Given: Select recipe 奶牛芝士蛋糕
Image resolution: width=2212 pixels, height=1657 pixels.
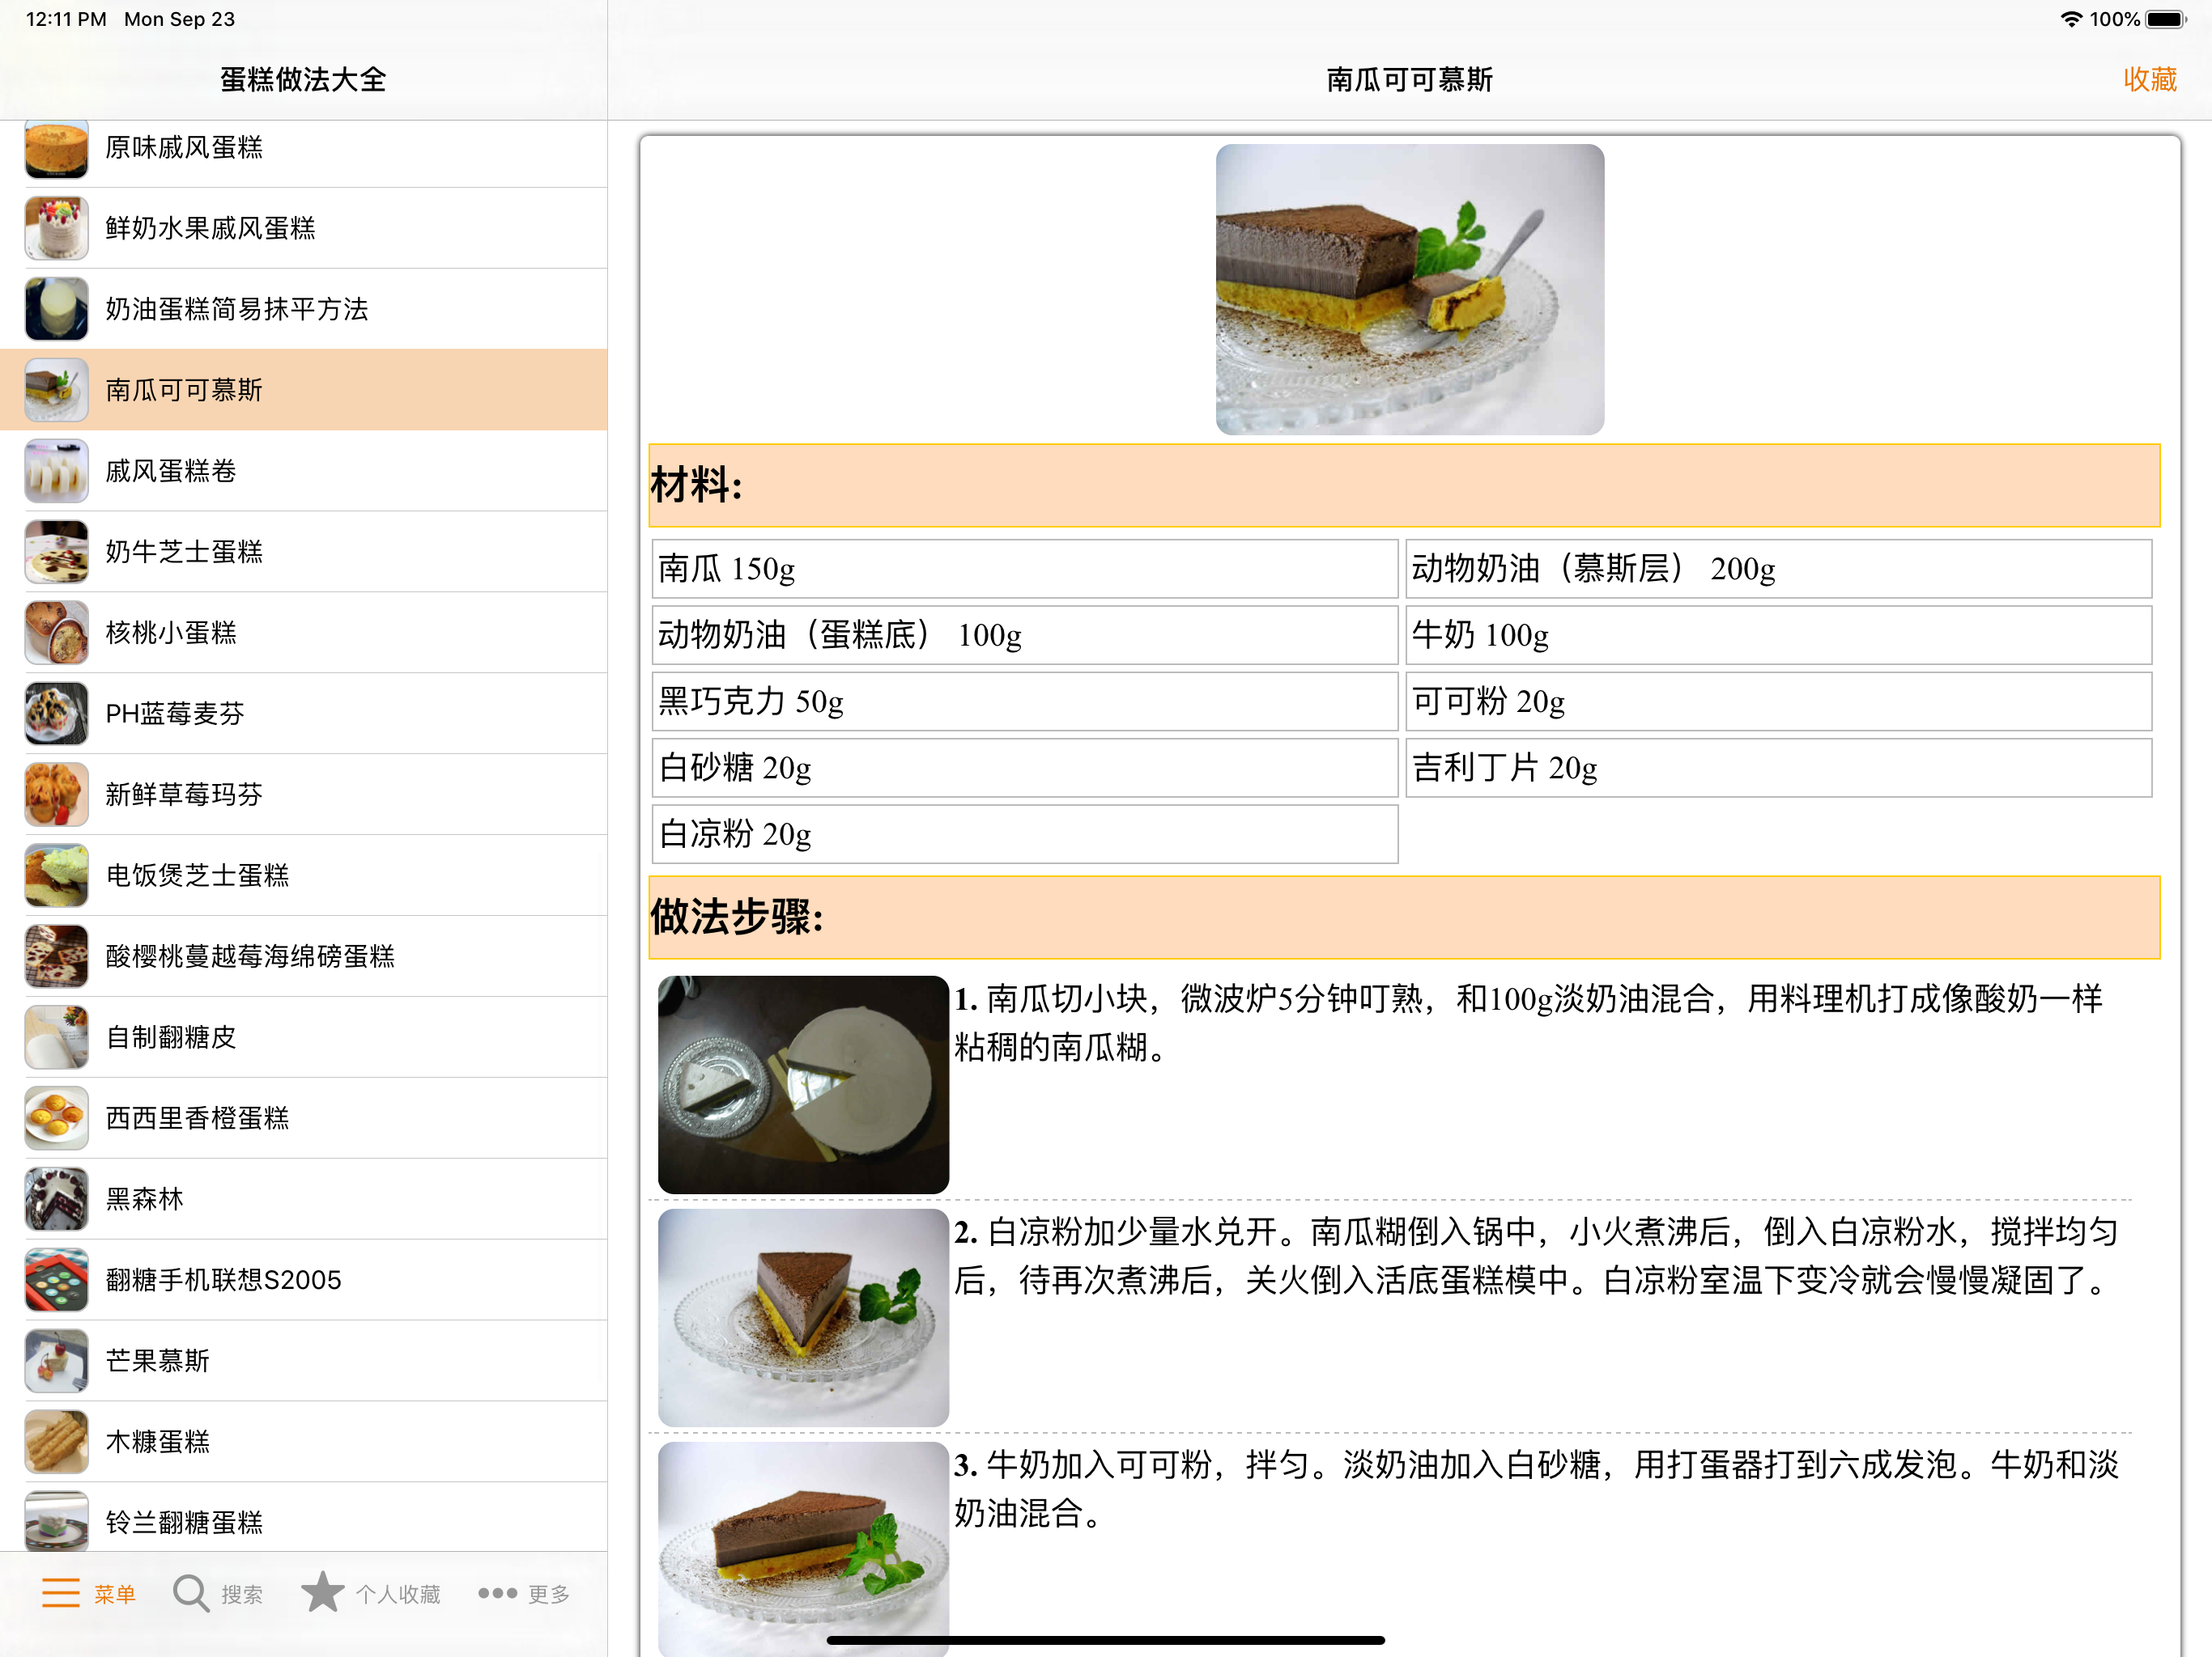Looking at the screenshot, I should point(184,552).
